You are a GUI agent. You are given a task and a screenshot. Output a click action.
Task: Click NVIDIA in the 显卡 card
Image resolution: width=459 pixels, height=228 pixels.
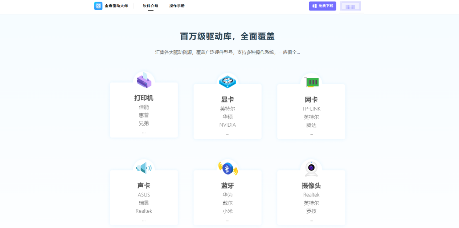point(228,125)
